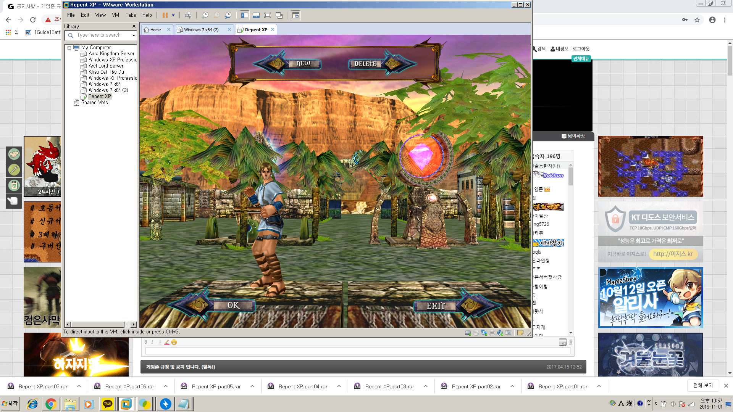Click the hard disk status icon
This screenshot has height=412, width=733.
(x=468, y=333)
